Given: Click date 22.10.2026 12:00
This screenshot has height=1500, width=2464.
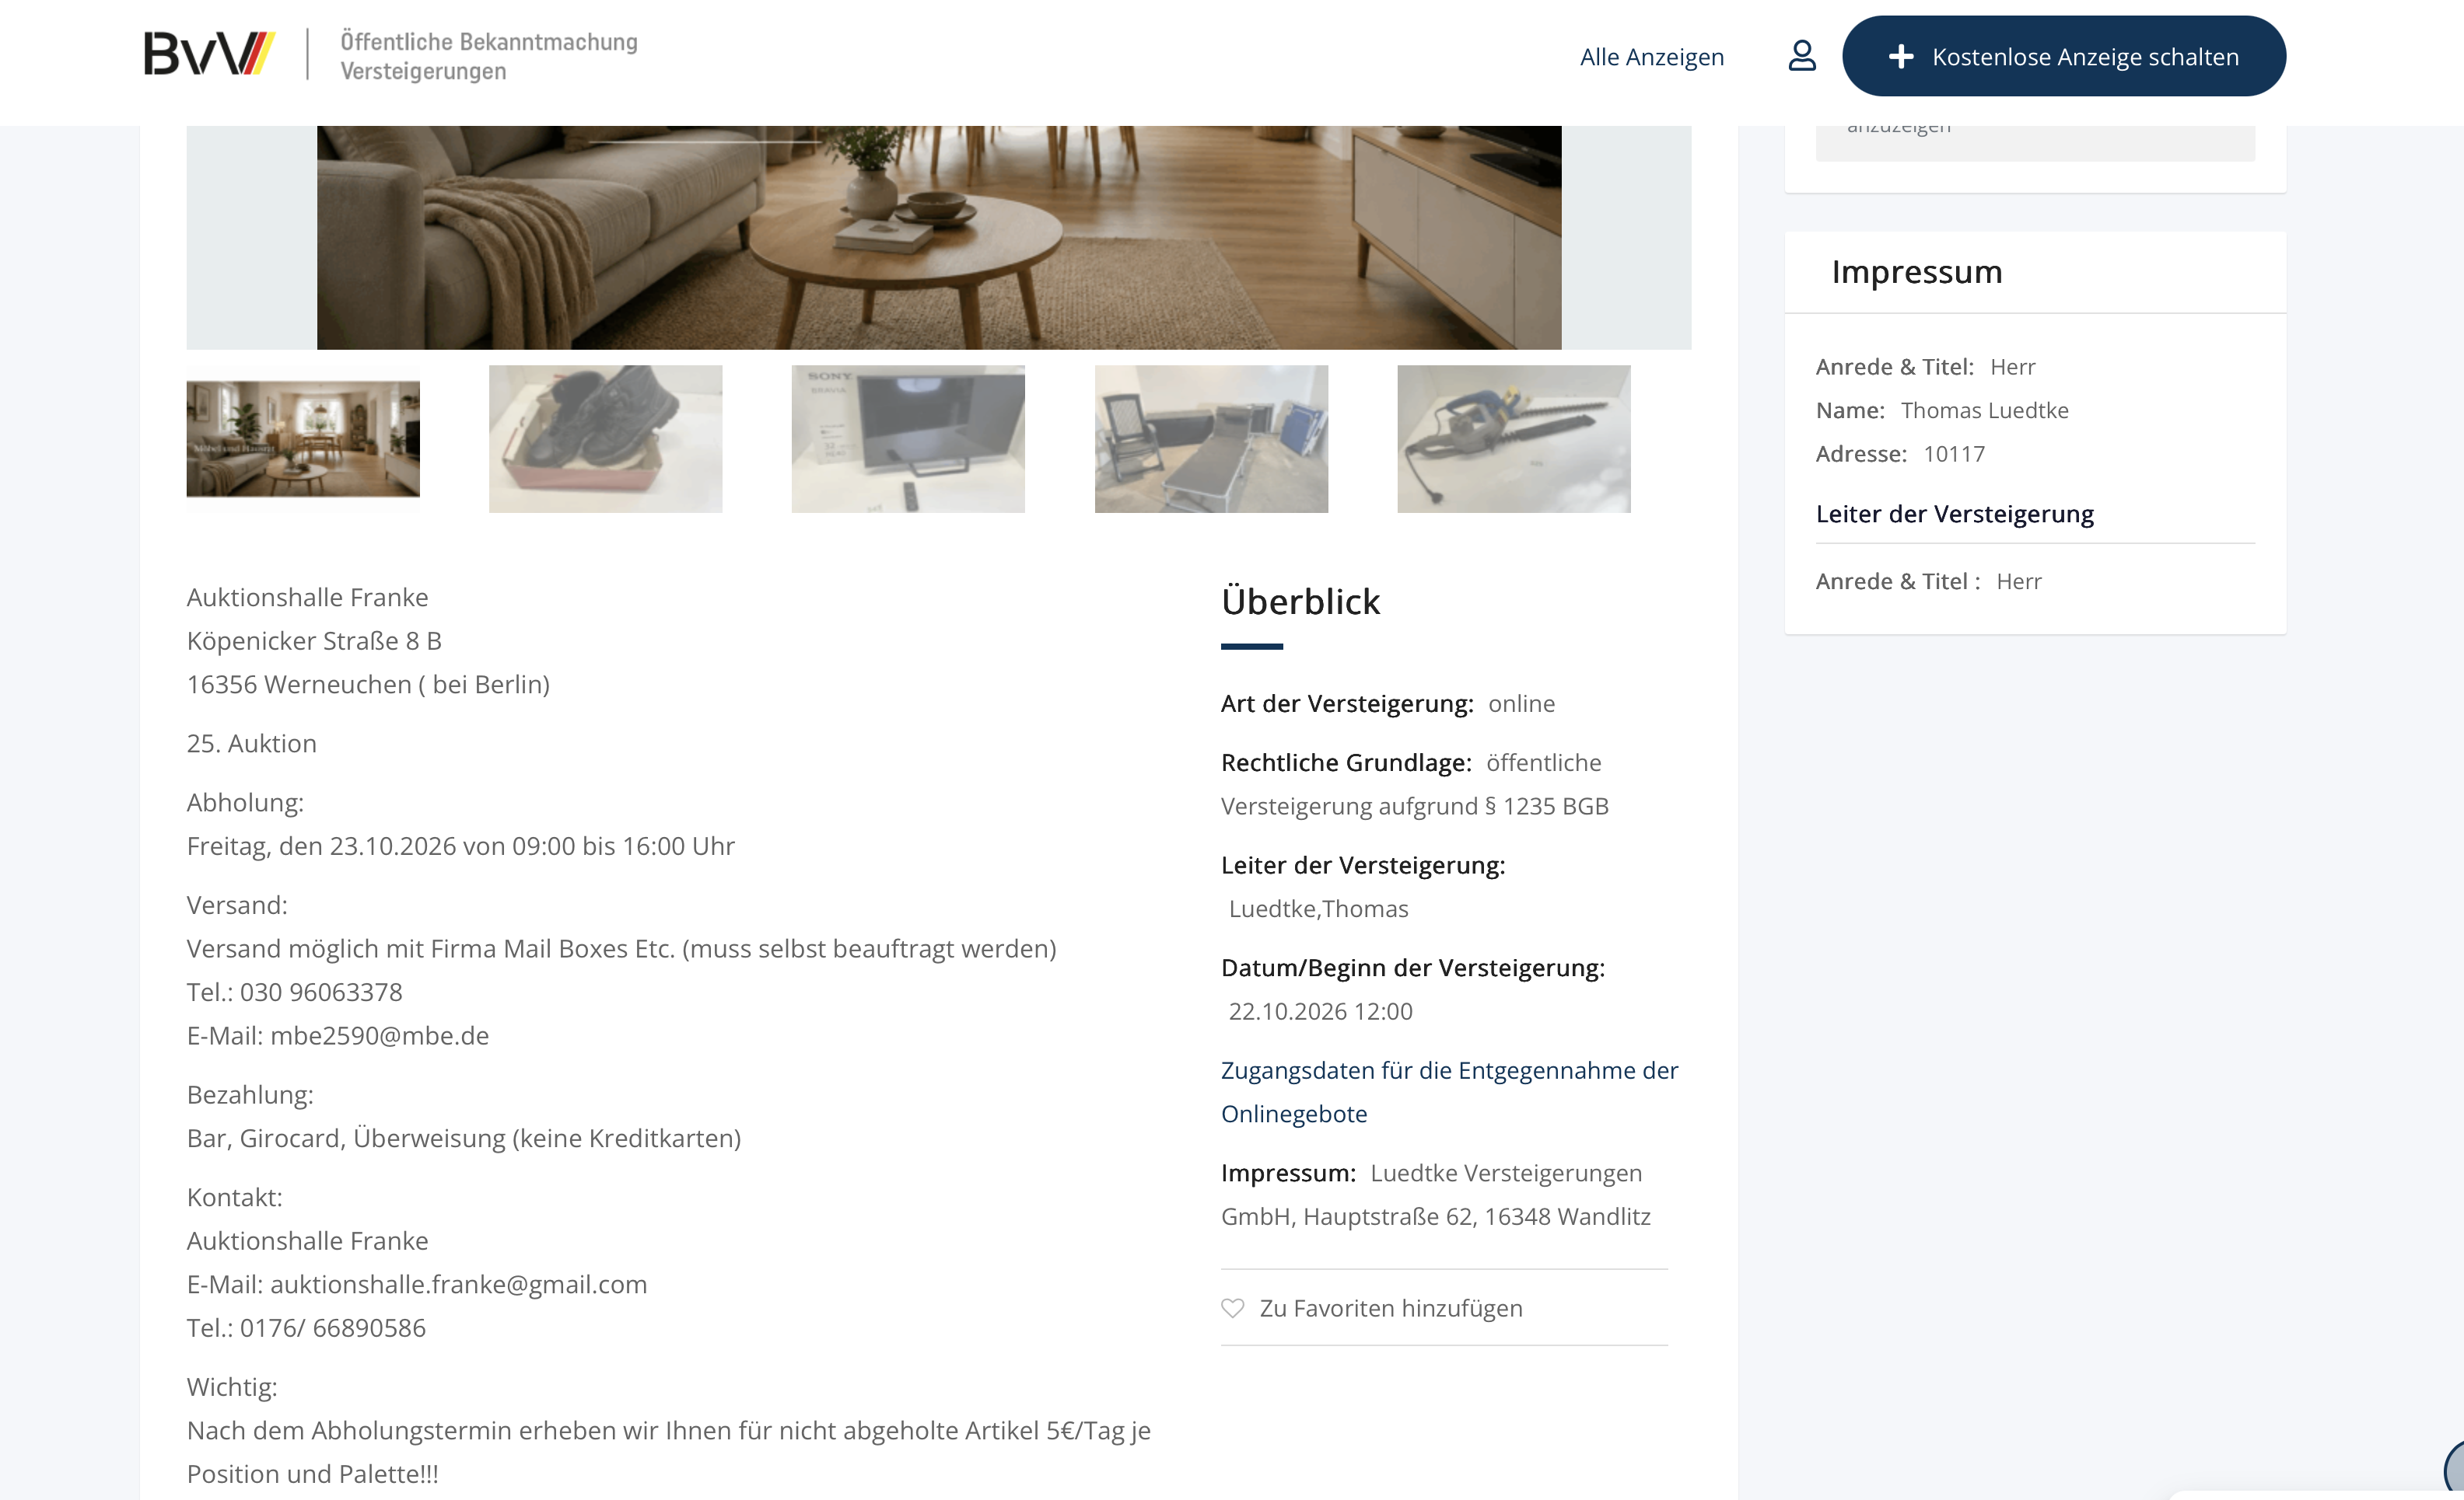Looking at the screenshot, I should click(x=1320, y=1011).
